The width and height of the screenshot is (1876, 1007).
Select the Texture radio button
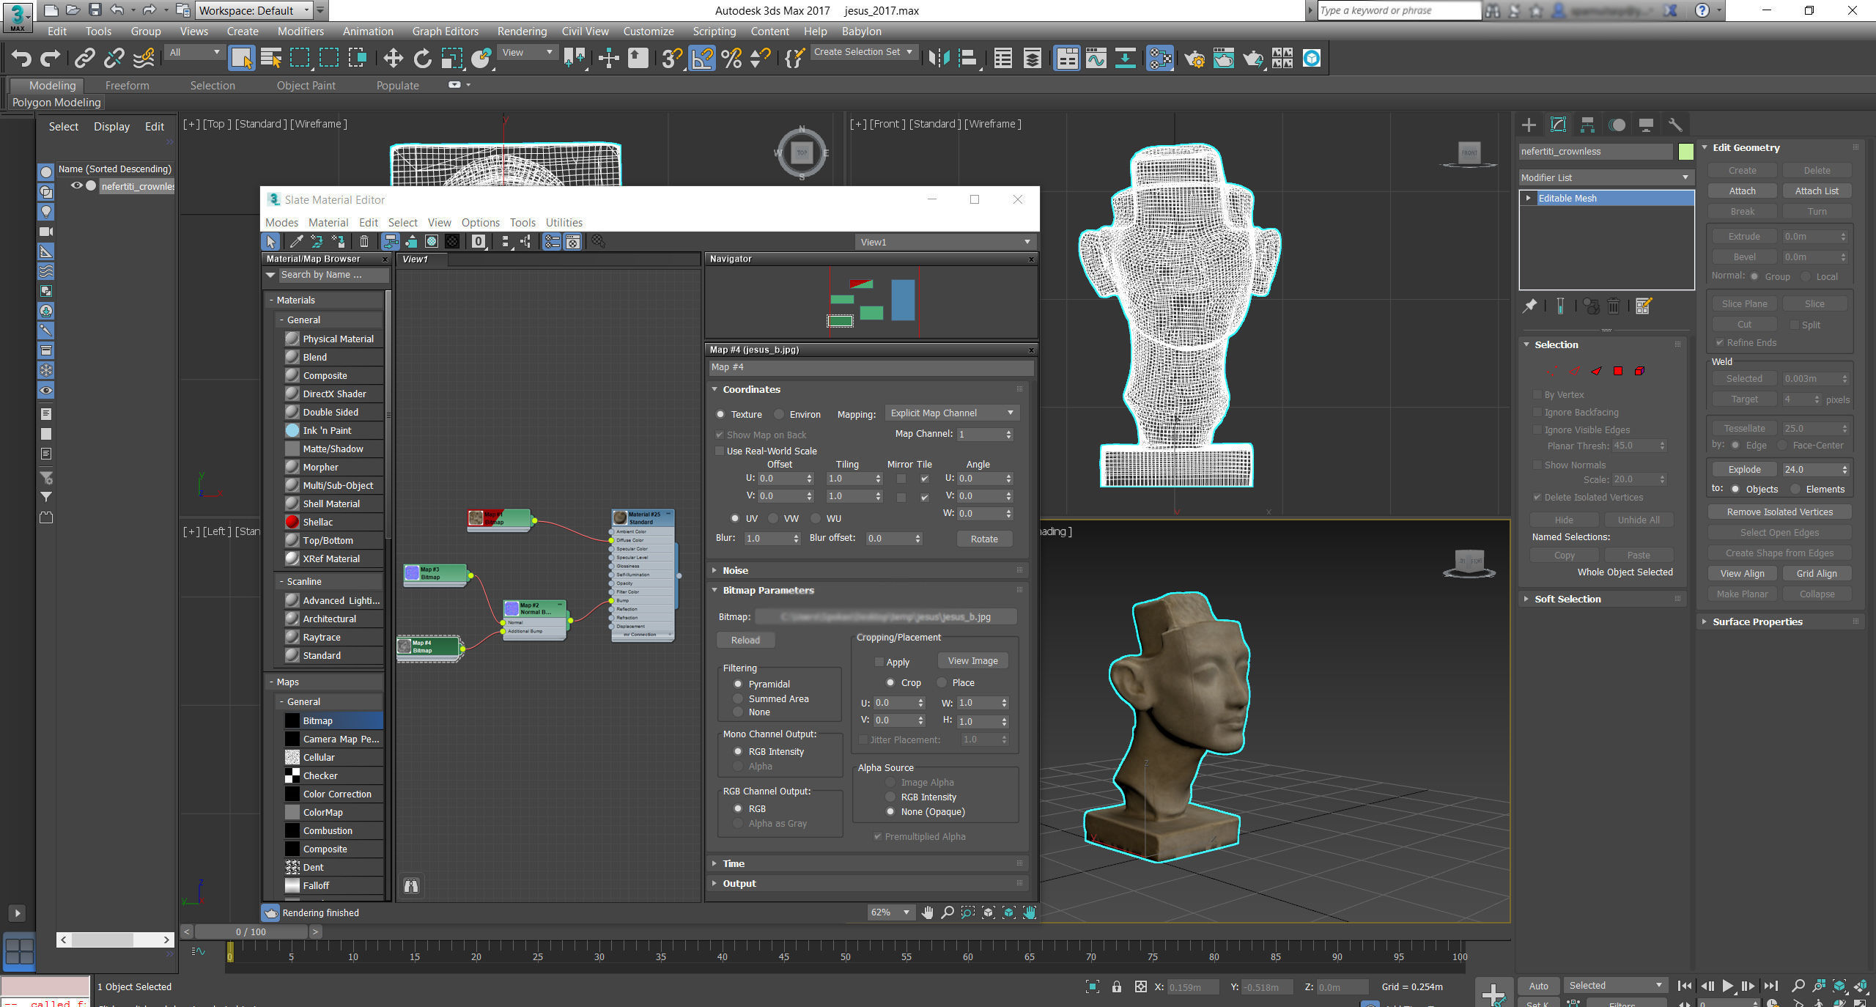(x=720, y=414)
